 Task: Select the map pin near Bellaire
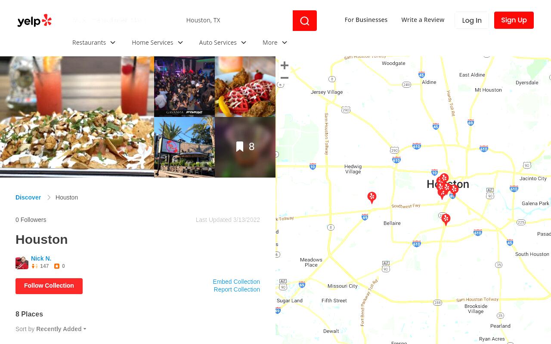tap(372, 197)
